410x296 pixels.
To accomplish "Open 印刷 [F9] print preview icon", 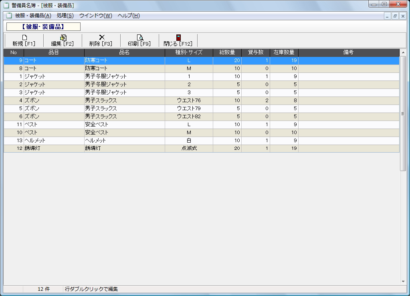I will pyautogui.click(x=139, y=38).
